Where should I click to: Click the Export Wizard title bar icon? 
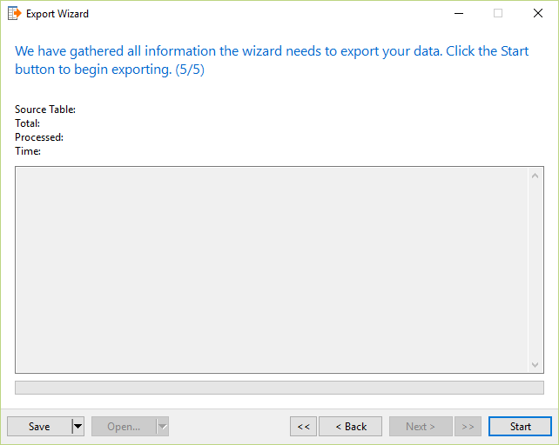tap(14, 14)
